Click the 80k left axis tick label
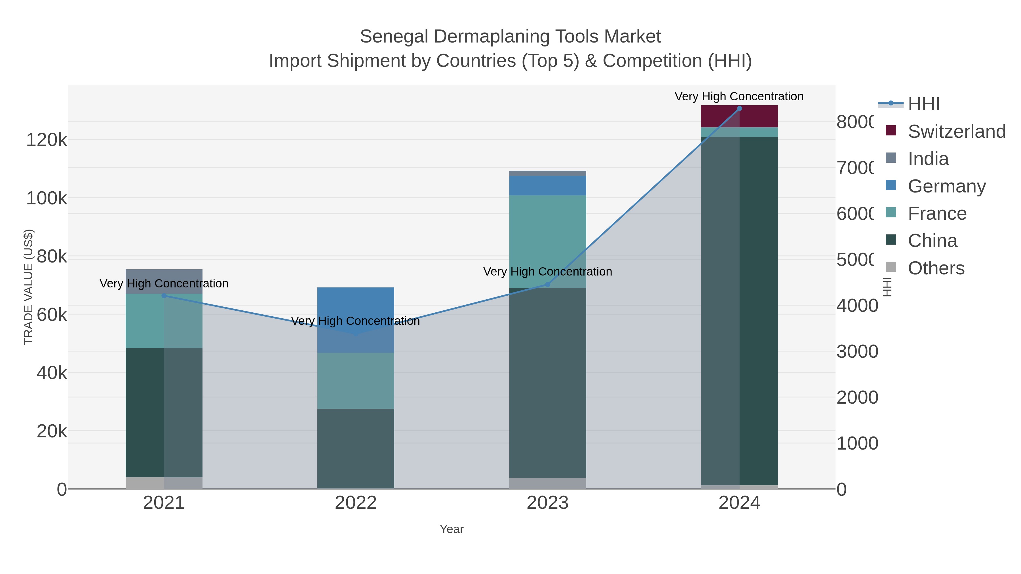The image size is (1021, 574). (52, 256)
